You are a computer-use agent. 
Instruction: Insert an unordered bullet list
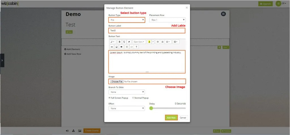click(x=158, y=42)
